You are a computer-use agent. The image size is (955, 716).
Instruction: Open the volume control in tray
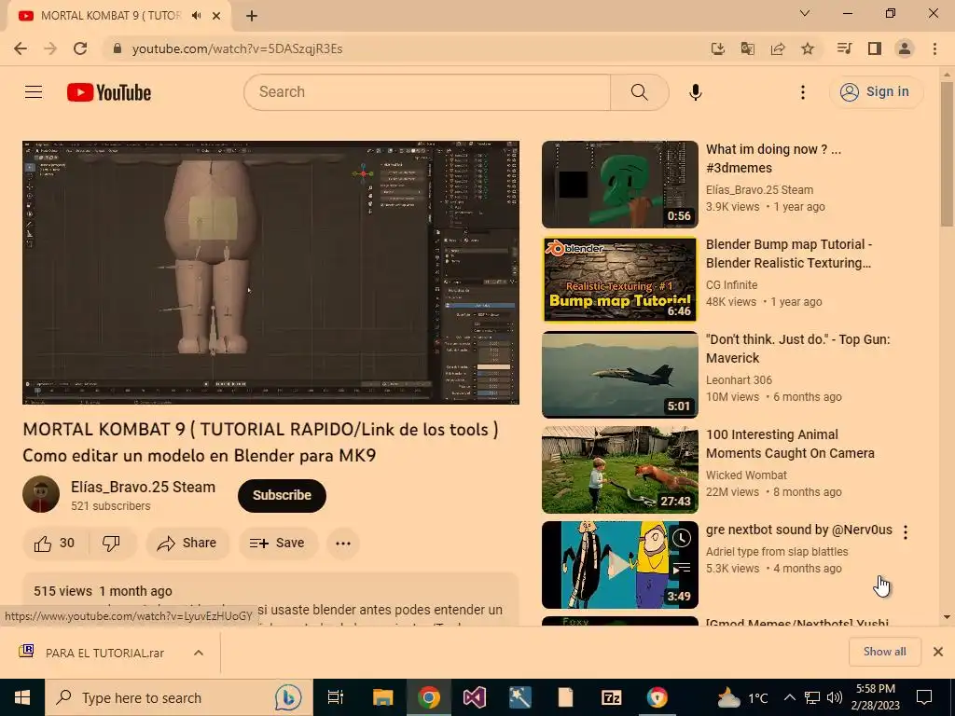835,697
